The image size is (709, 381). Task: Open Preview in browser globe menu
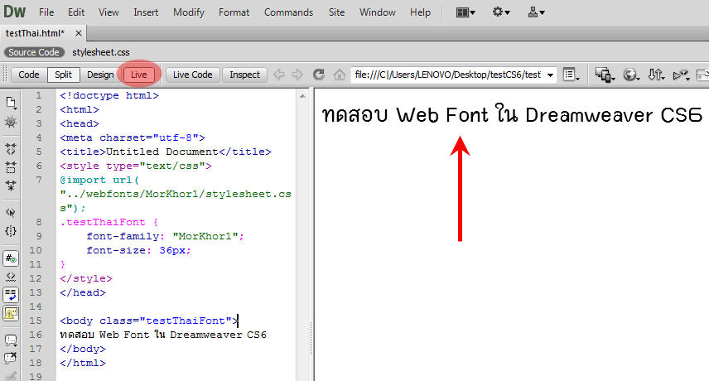pyautogui.click(x=631, y=75)
